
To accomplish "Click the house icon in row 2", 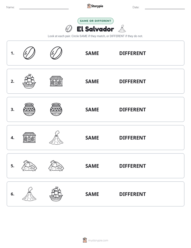I will (x=56, y=81).
